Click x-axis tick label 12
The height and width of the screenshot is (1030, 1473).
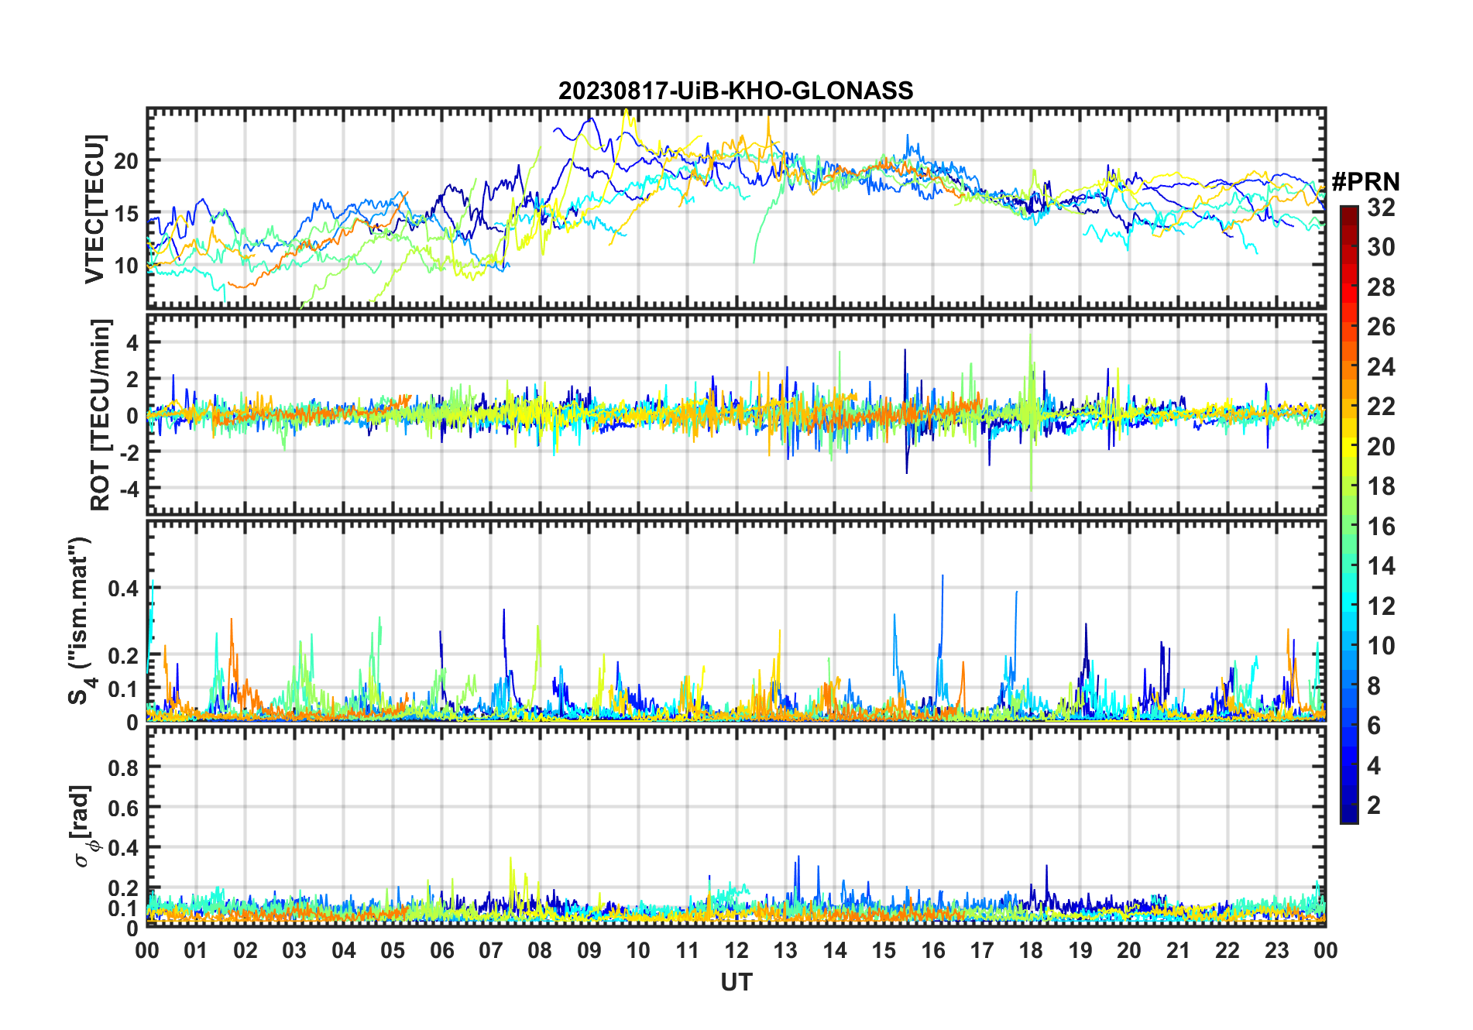click(x=736, y=950)
